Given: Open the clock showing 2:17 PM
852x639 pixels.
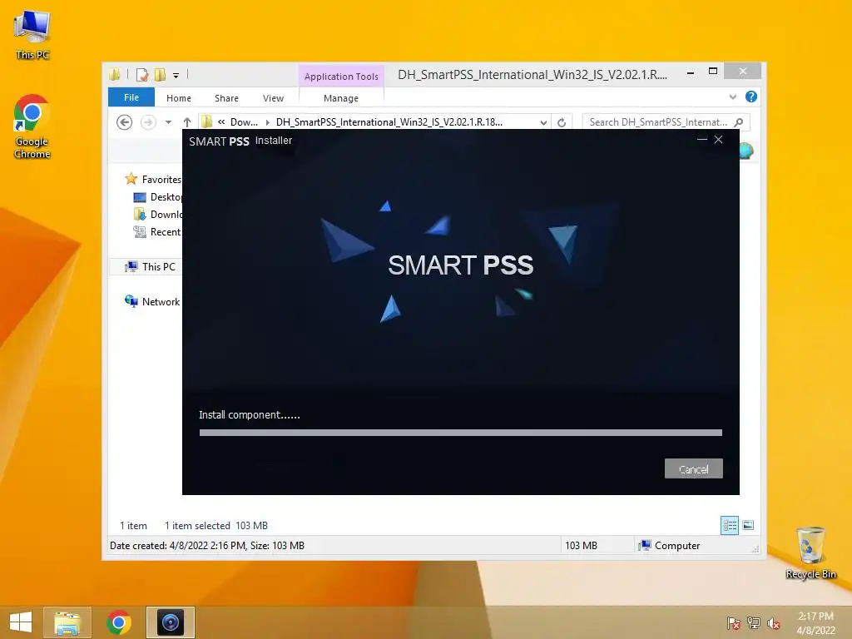Looking at the screenshot, I should point(815,622).
